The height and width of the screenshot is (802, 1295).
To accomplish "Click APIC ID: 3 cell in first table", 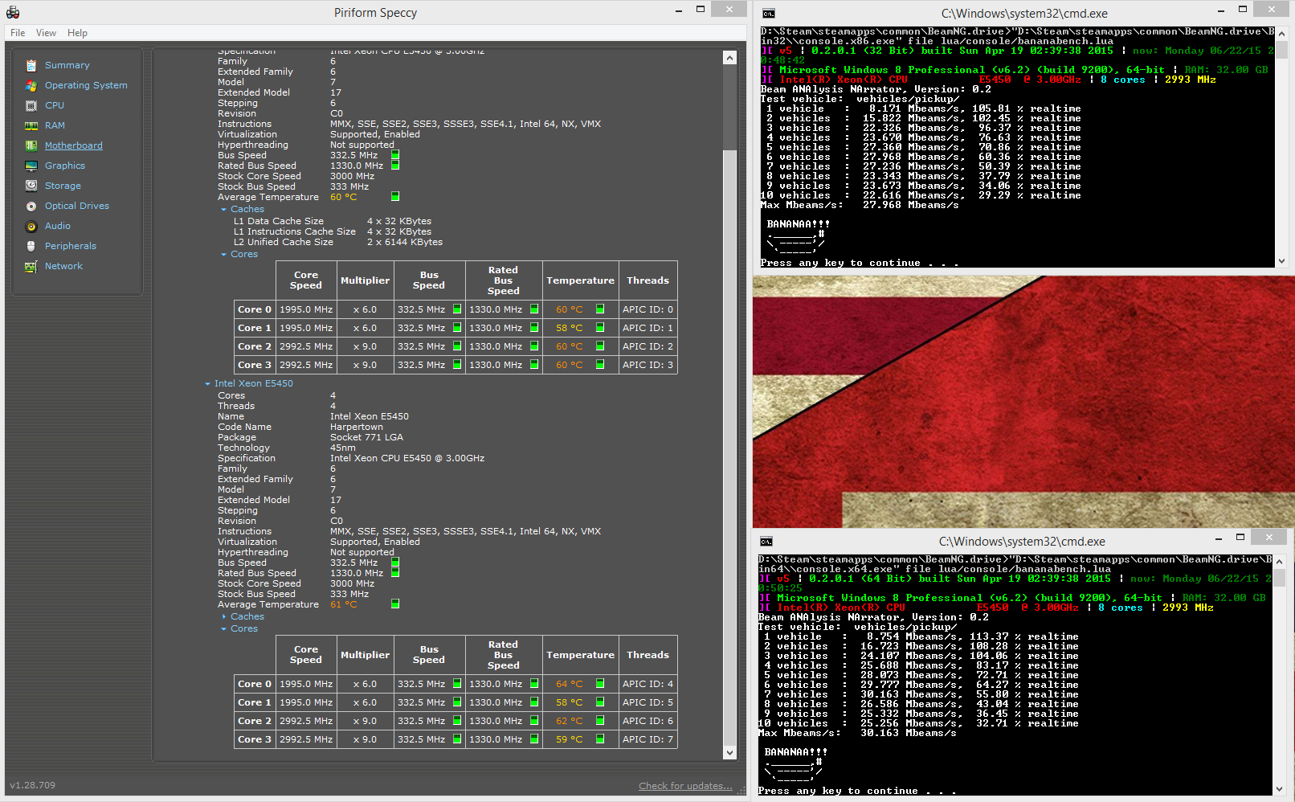I will pos(647,365).
